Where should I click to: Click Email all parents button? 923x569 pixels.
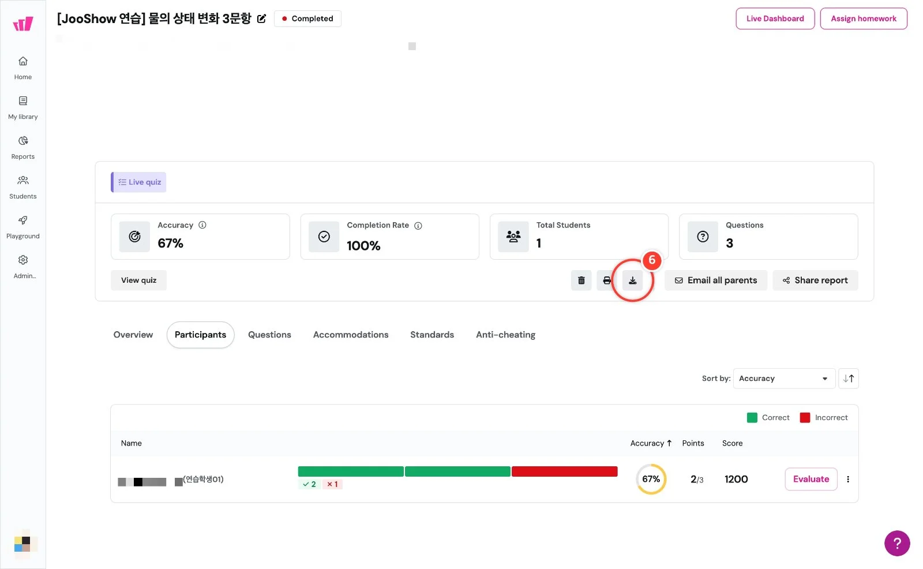(x=716, y=280)
